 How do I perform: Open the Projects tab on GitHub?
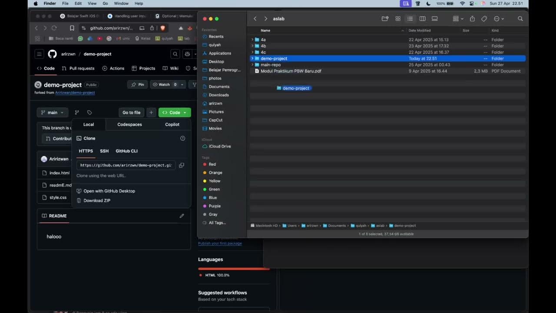(143, 68)
